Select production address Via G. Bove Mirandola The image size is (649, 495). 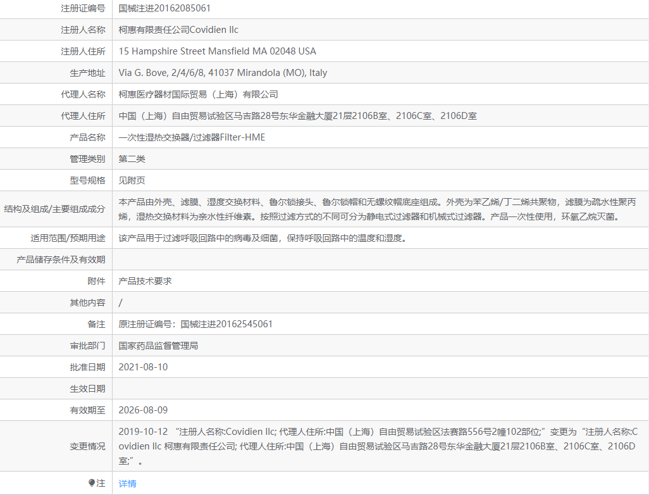point(223,73)
